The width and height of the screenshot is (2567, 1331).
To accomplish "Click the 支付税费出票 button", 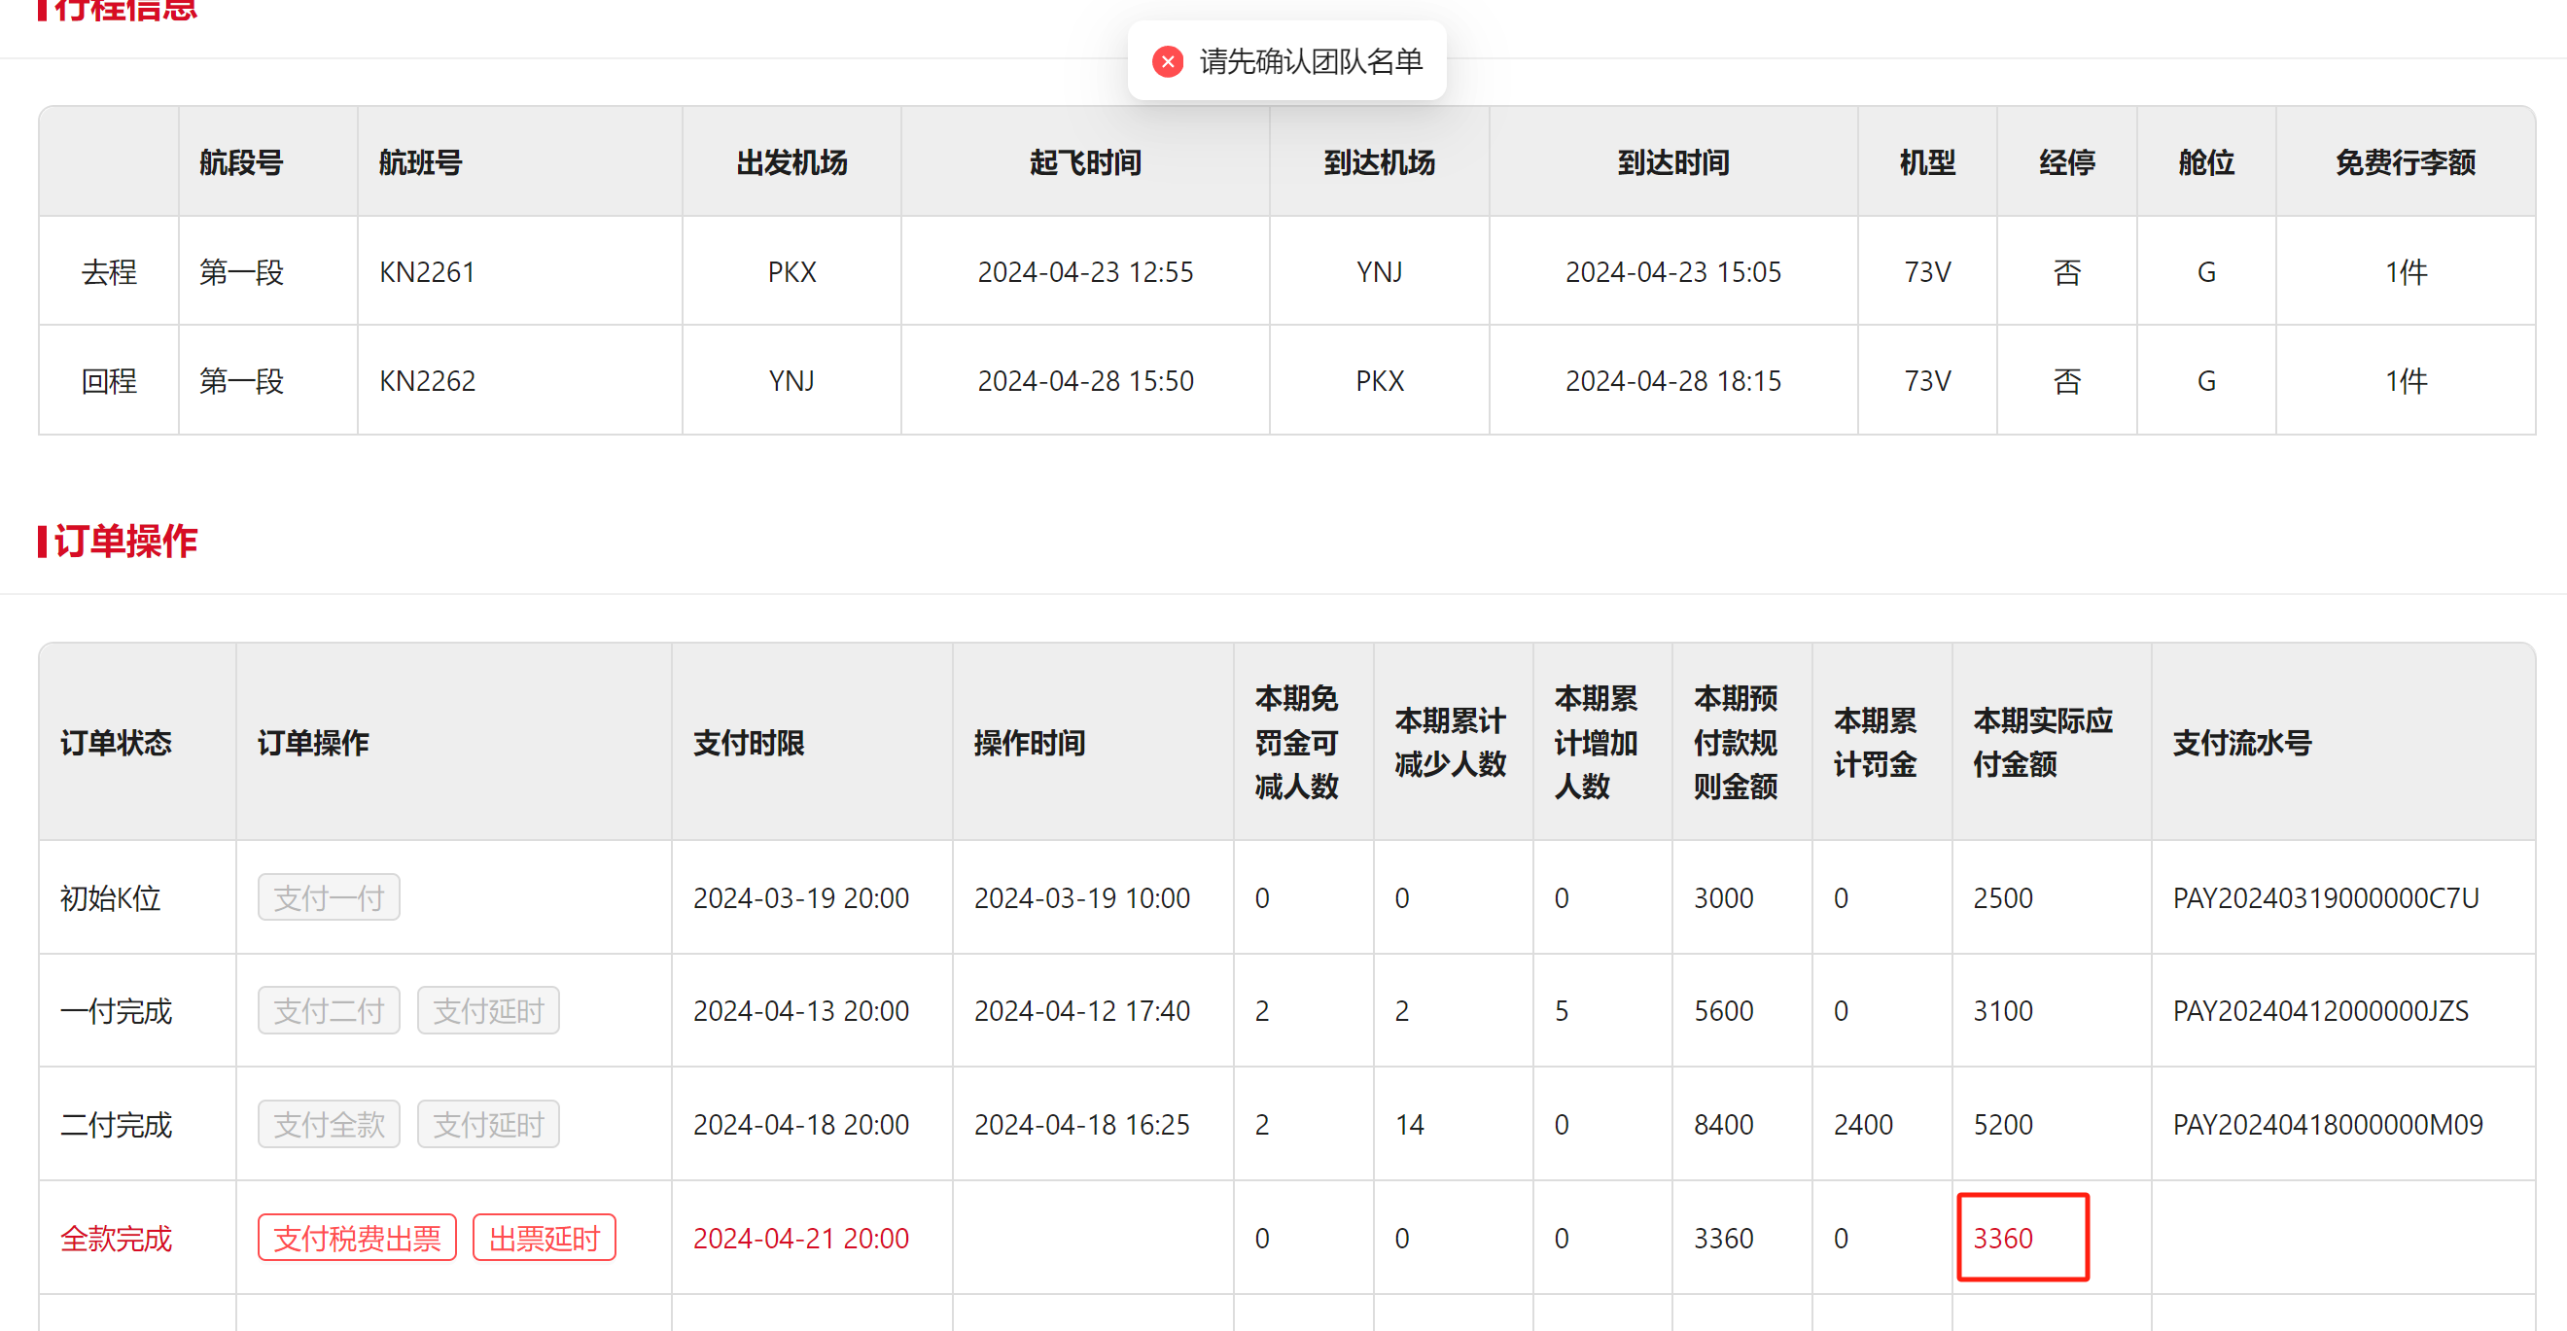I will click(357, 1238).
